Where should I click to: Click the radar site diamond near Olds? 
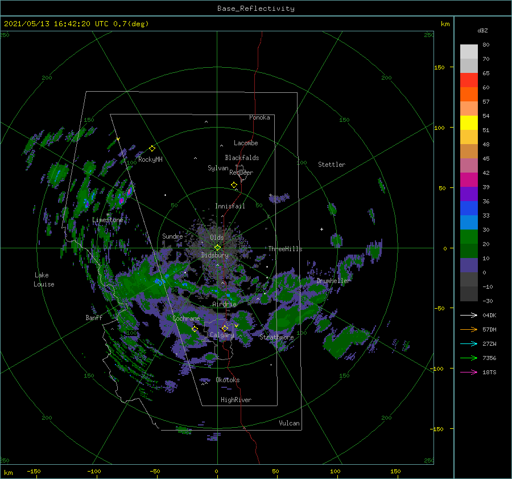click(217, 248)
